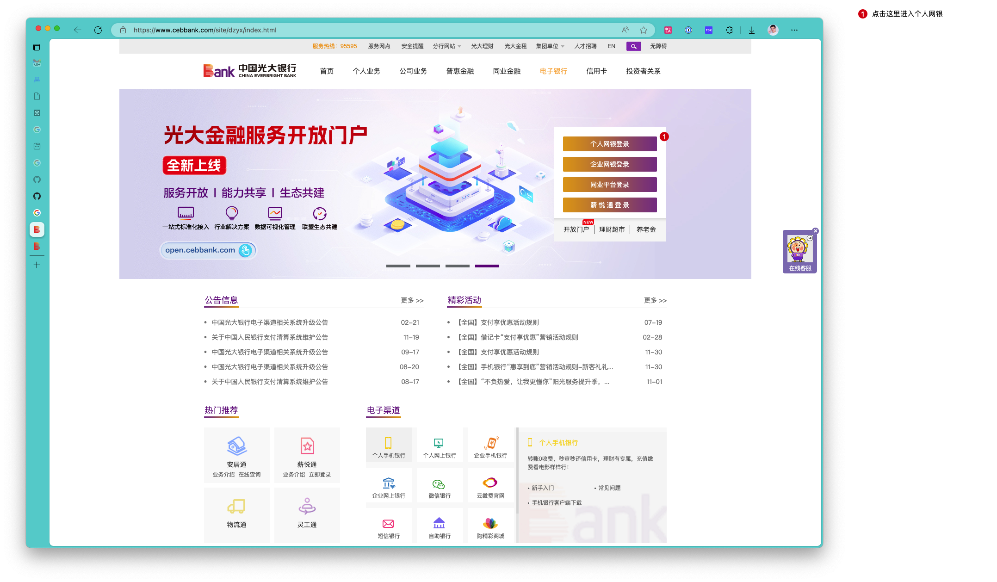Open 更多 link beside 公告信息
This screenshot has width=997, height=582.
(x=412, y=300)
